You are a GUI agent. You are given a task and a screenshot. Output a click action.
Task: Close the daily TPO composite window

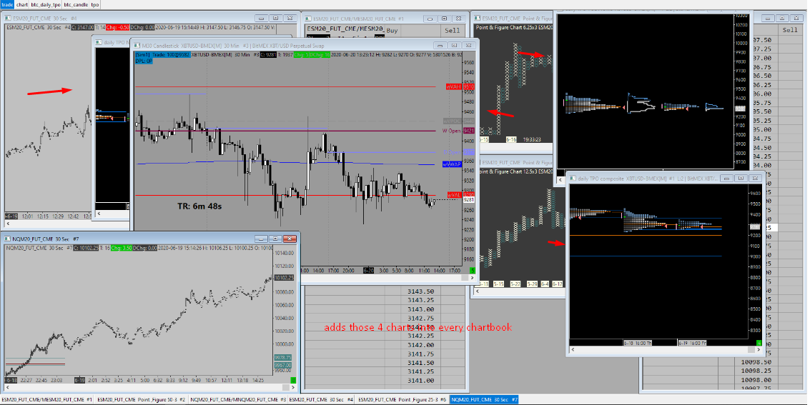pyautogui.click(x=755, y=179)
